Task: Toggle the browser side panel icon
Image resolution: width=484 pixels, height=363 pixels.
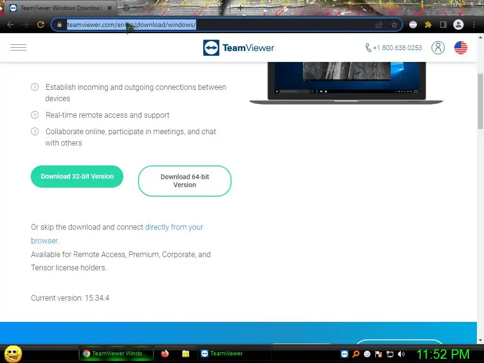Action: coord(443,25)
